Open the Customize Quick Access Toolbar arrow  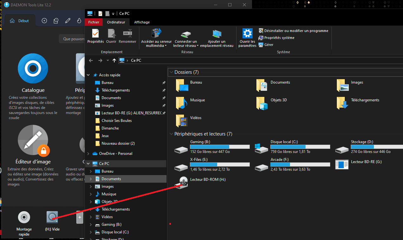[x=113, y=14]
